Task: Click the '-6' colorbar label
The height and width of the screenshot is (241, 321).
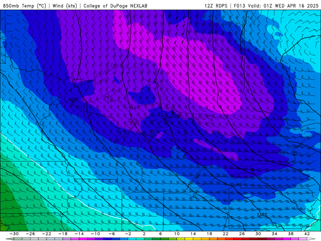Action: [x=112, y=234]
